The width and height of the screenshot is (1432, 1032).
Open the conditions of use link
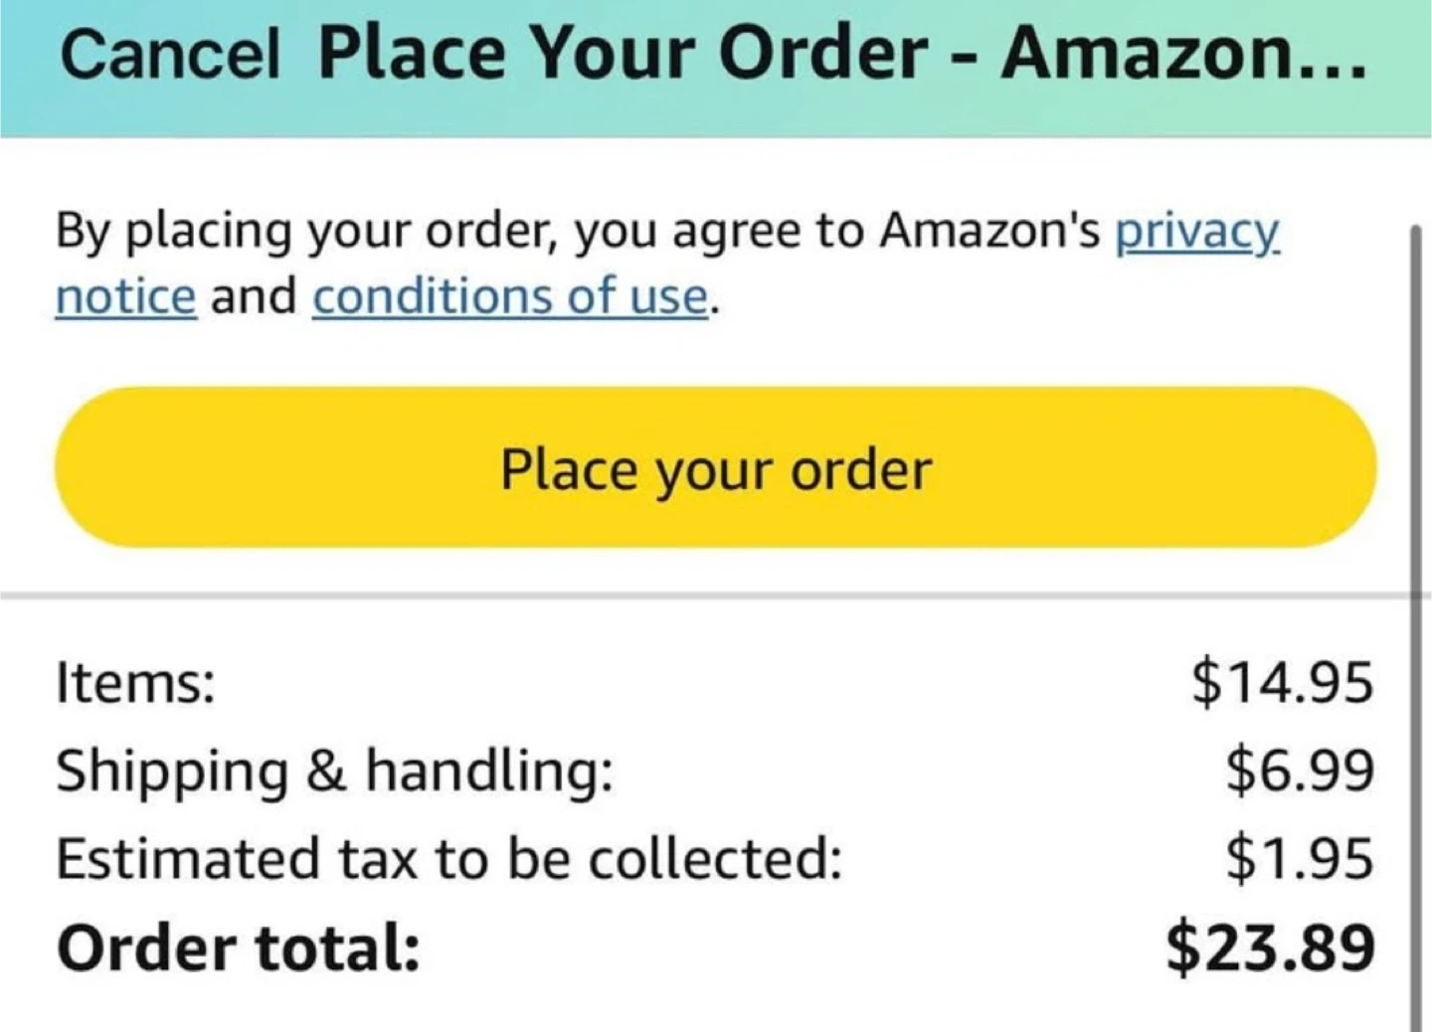510,296
